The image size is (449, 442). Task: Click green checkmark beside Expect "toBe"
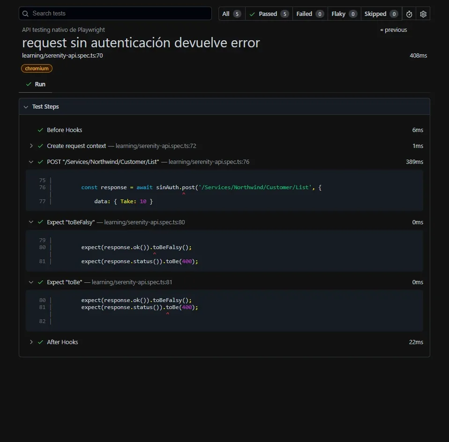pos(40,282)
